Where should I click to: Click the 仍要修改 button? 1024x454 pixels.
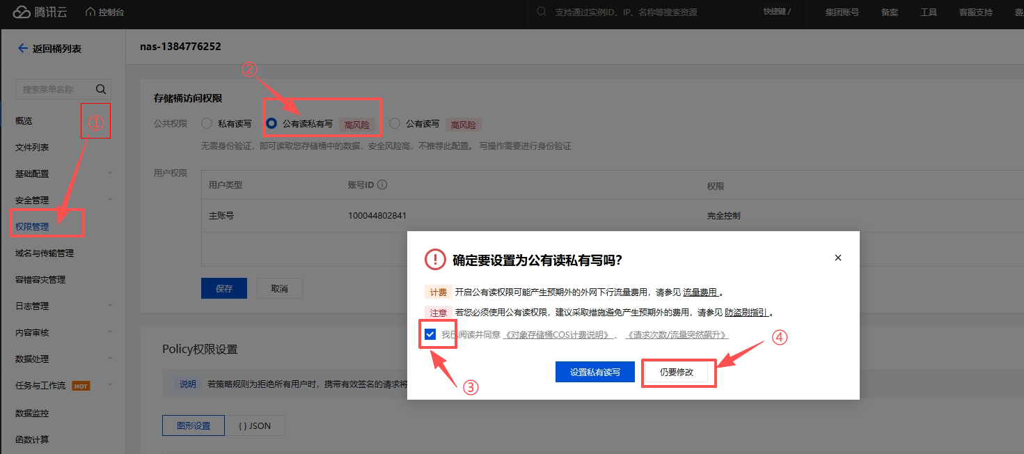[677, 373]
